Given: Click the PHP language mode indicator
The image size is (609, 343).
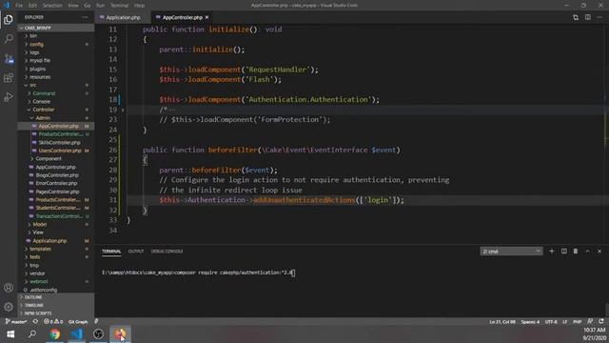Looking at the screenshot, I should 578,322.
